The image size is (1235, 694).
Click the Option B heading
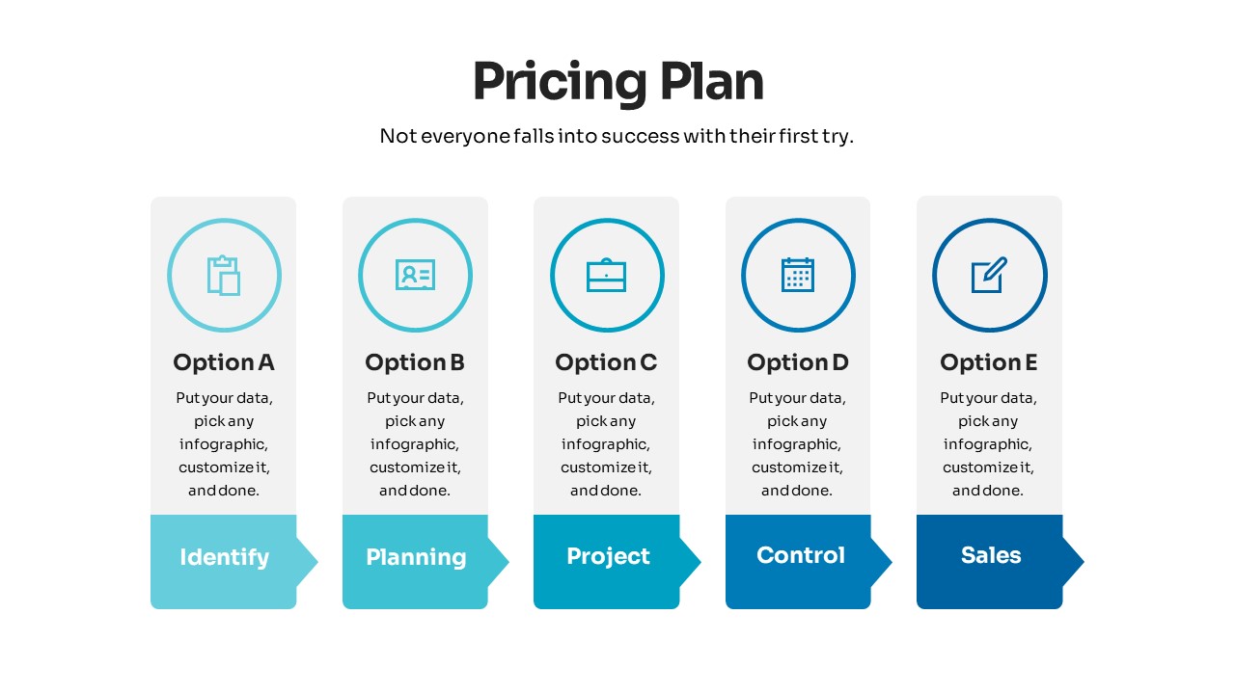[415, 362]
